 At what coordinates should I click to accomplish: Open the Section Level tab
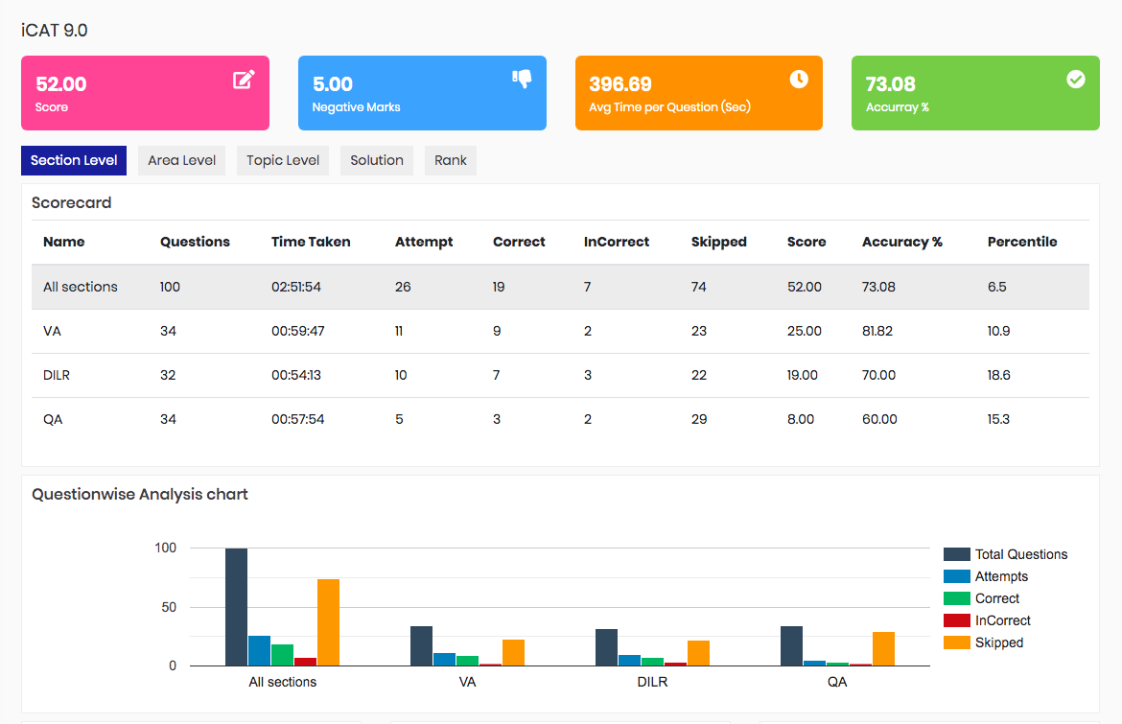[x=74, y=160]
